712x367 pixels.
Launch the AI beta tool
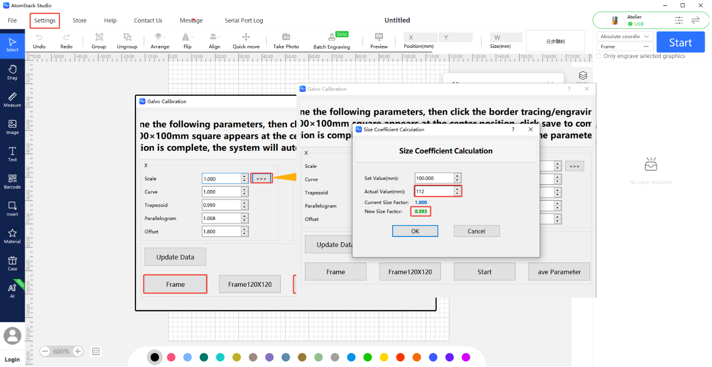pos(12,290)
